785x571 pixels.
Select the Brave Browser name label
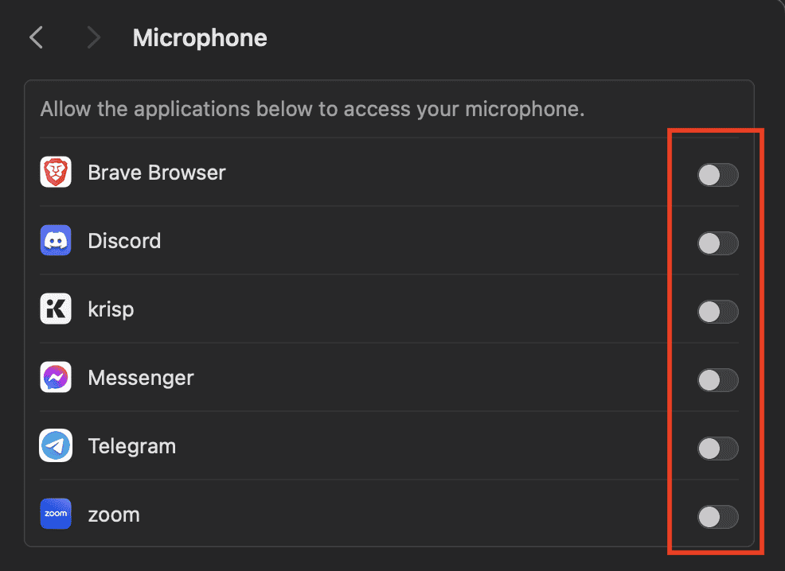157,173
